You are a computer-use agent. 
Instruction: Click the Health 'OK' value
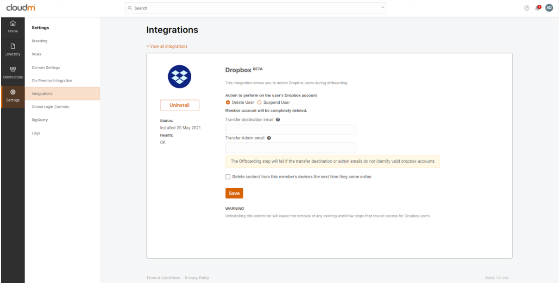[x=163, y=142]
